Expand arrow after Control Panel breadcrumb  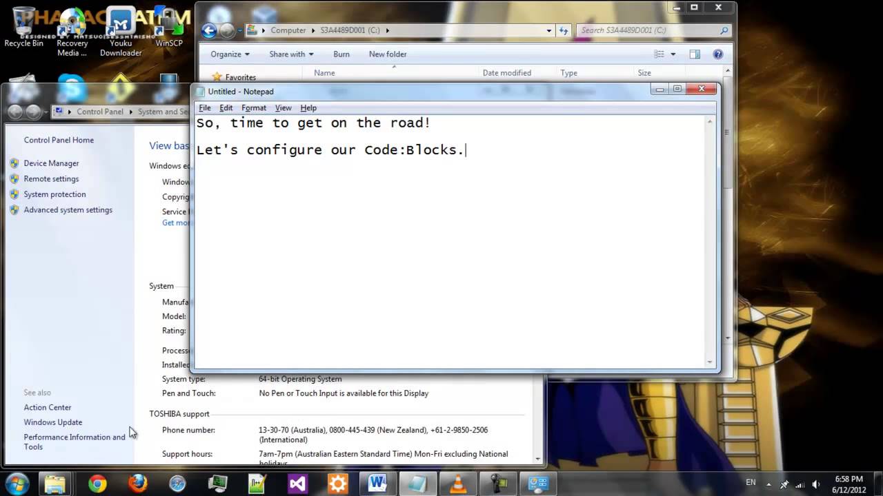pos(130,112)
